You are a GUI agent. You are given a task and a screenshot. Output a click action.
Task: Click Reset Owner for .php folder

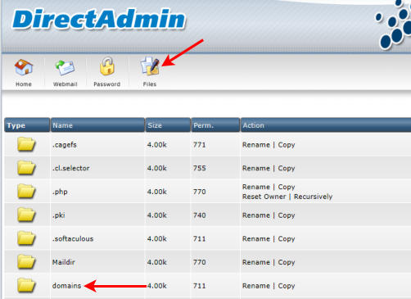(x=264, y=197)
